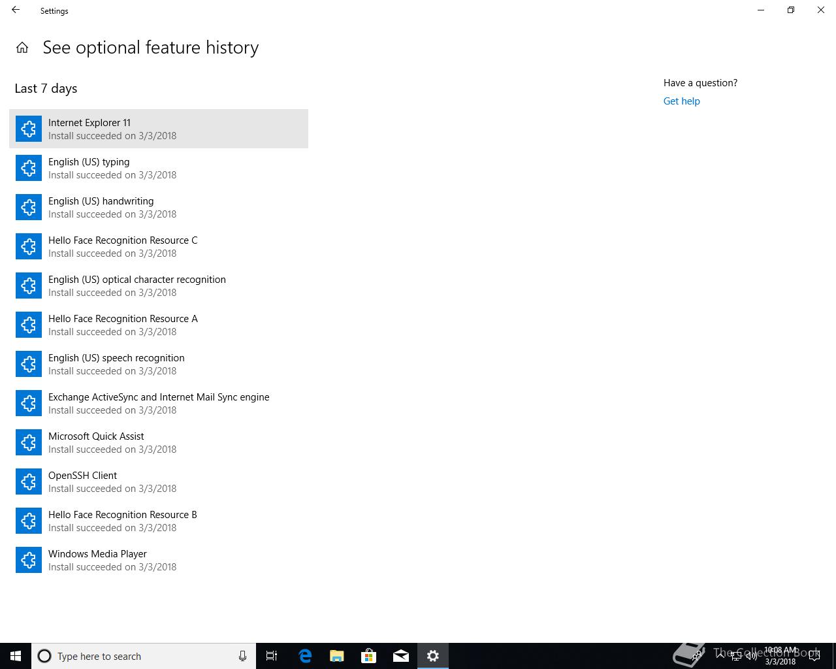The image size is (836, 669).
Task: Click the Type here to search box
Action: (x=144, y=656)
